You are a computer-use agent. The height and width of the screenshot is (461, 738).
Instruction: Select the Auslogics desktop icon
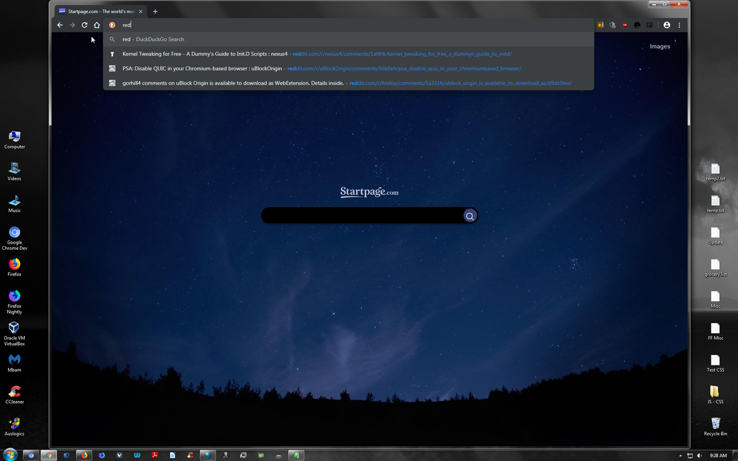[14, 427]
